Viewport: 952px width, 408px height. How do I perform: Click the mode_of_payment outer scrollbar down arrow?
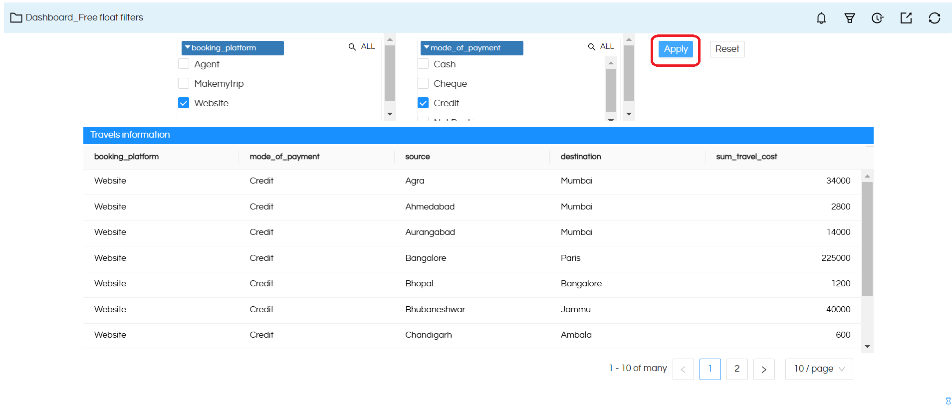(x=629, y=114)
